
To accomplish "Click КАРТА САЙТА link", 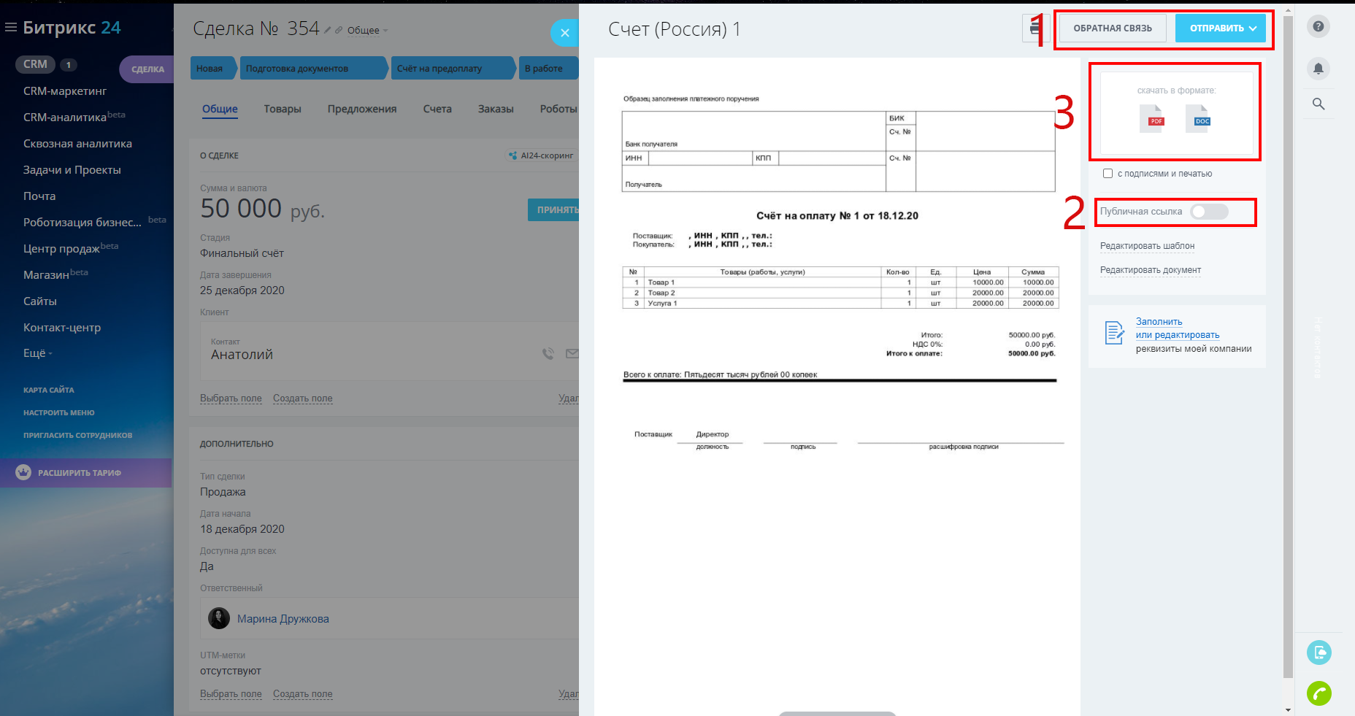I will click(x=48, y=390).
